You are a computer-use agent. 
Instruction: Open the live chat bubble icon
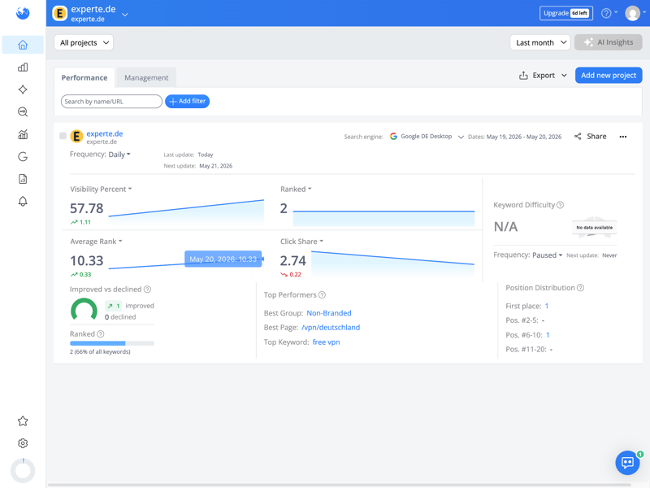pyautogui.click(x=627, y=463)
